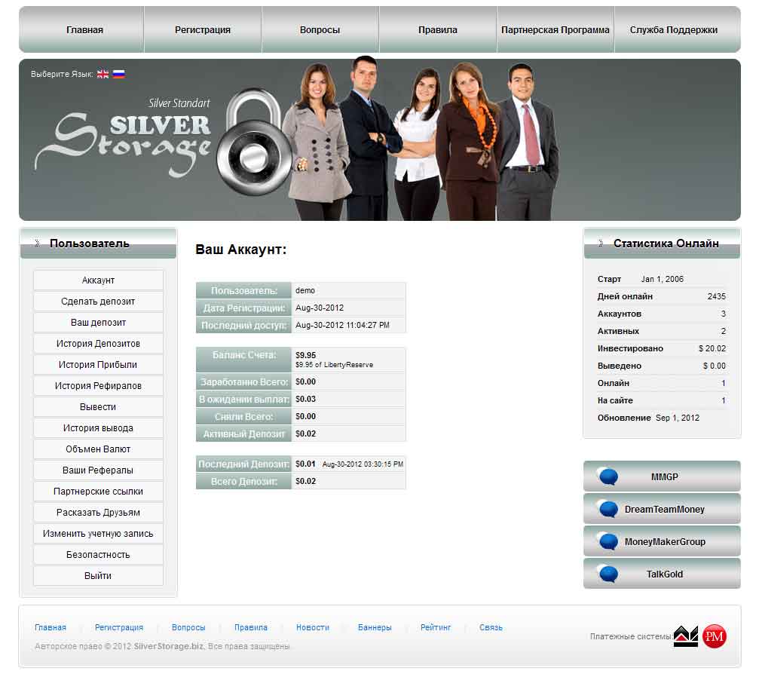Open the Вопросы top menu item

320,29
